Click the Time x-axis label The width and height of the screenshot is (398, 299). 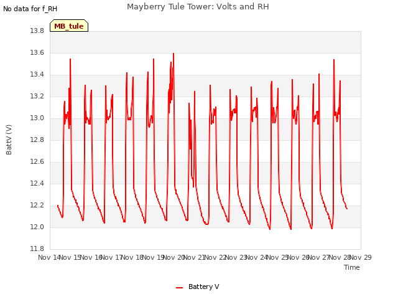(x=352, y=267)
